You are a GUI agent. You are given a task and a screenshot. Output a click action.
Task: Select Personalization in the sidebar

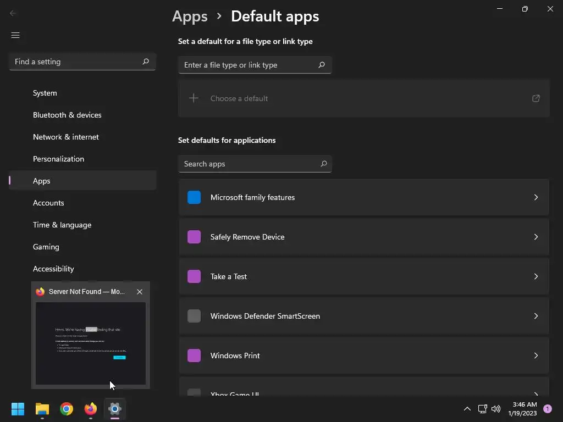click(58, 159)
